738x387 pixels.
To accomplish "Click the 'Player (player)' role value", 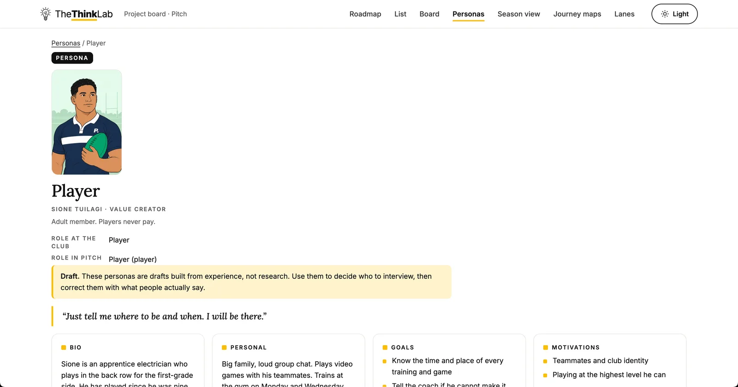I will (133, 260).
